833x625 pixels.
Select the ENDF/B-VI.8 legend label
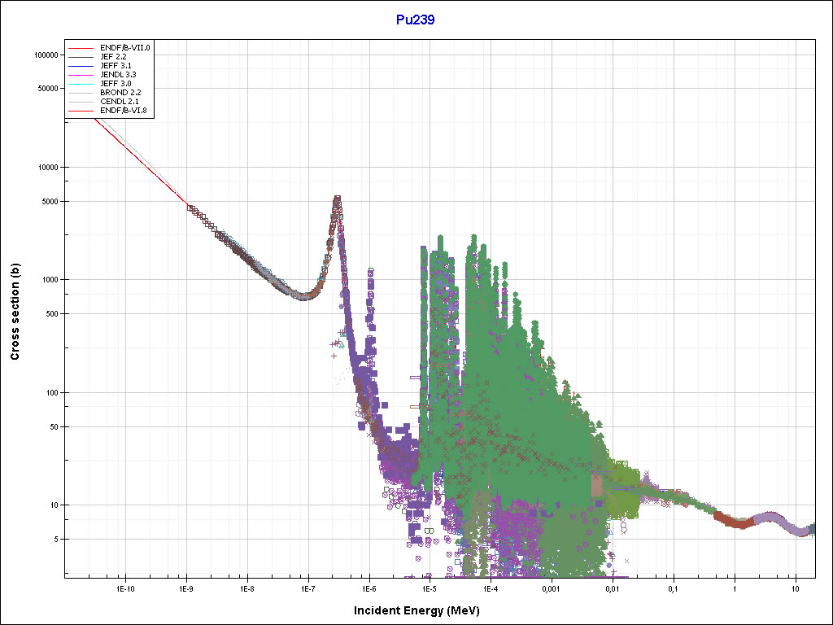[x=124, y=110]
